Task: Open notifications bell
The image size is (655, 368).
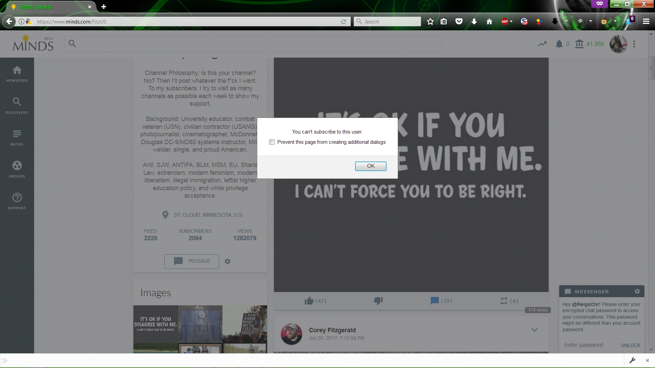Action: (559, 44)
